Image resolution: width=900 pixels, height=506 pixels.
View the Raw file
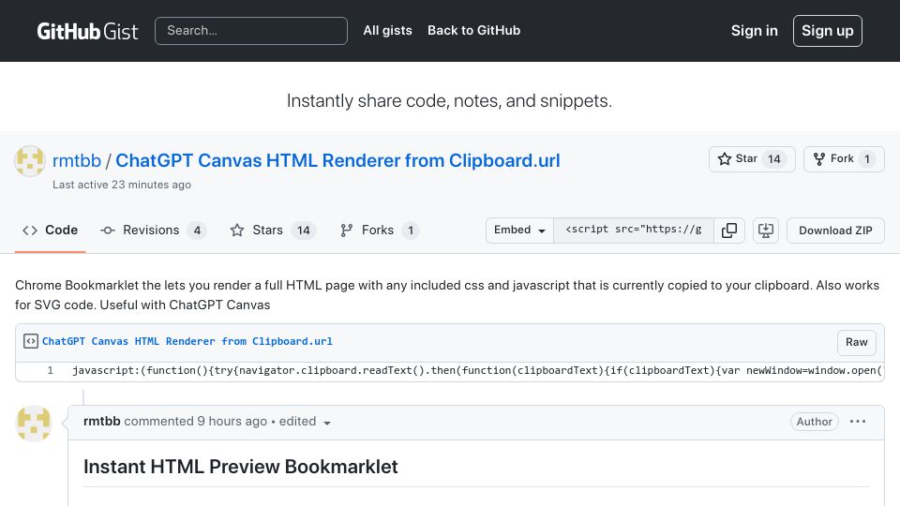click(x=856, y=342)
